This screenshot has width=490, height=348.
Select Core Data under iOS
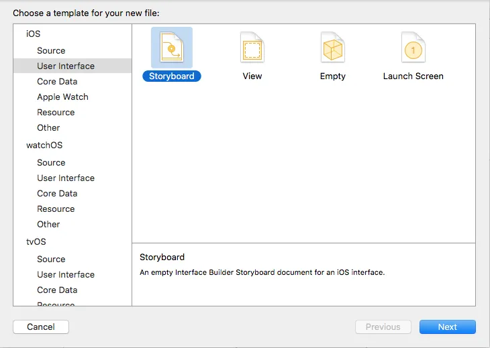[x=57, y=81]
